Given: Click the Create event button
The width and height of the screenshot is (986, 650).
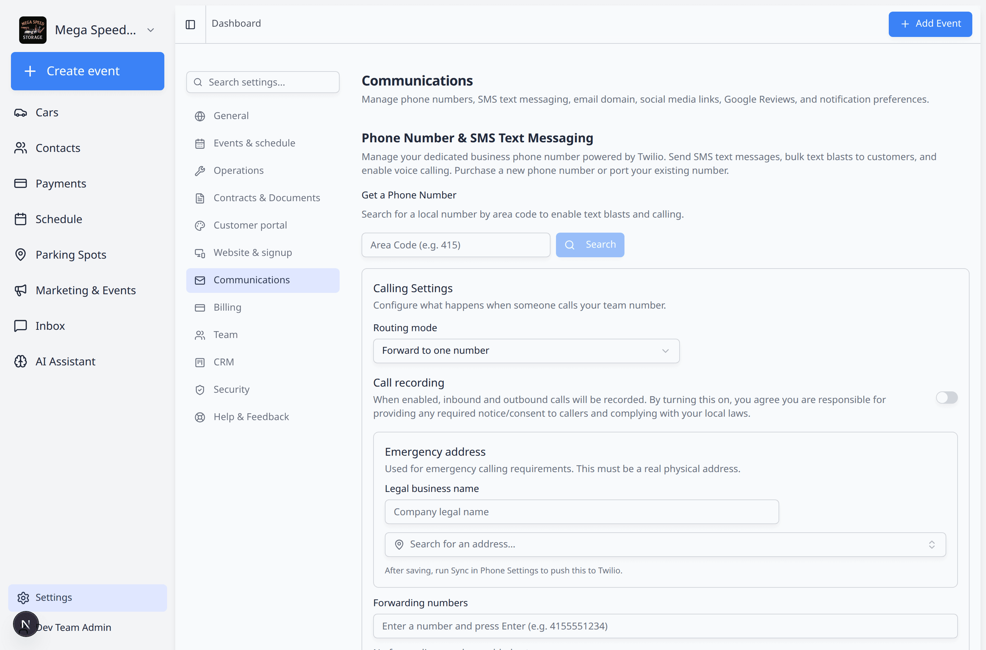Looking at the screenshot, I should pyautogui.click(x=88, y=71).
